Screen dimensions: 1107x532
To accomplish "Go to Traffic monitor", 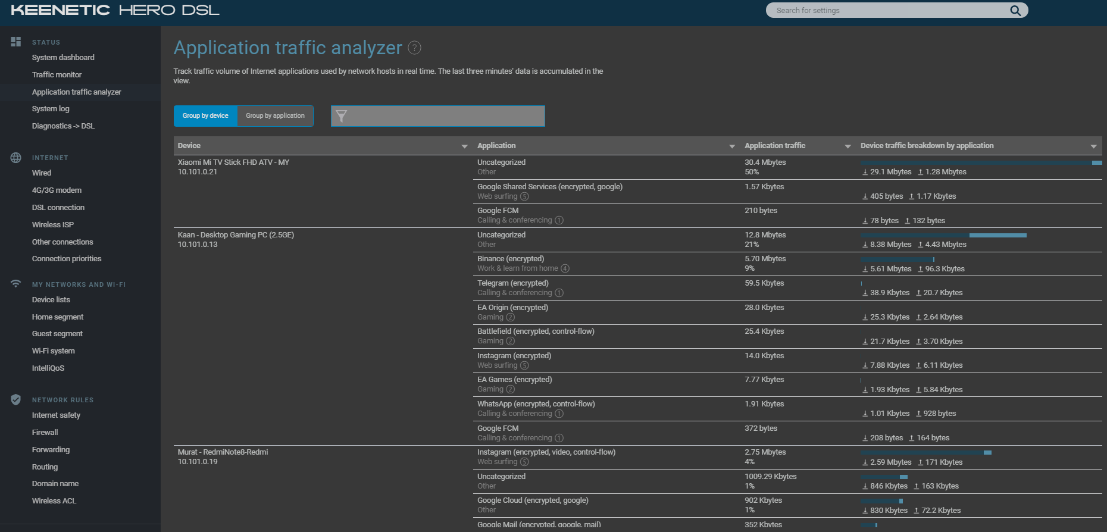I will pyautogui.click(x=57, y=75).
